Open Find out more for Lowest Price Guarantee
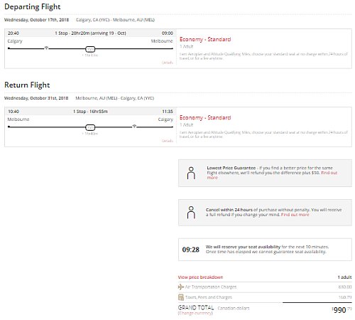The height and width of the screenshot is (320, 355). click(x=272, y=175)
